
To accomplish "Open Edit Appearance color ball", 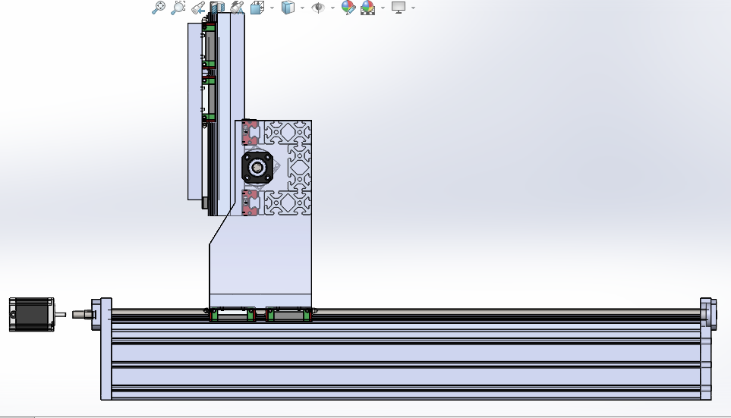I will [x=348, y=8].
